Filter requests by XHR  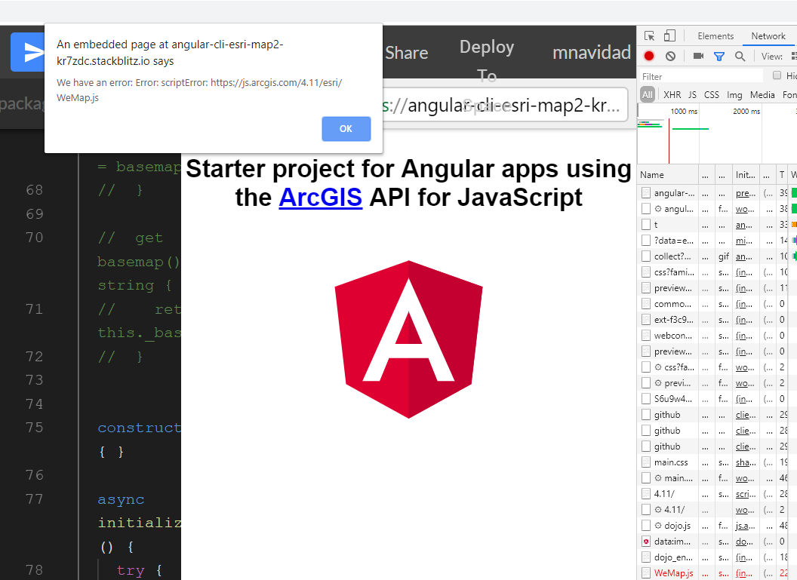pos(672,94)
